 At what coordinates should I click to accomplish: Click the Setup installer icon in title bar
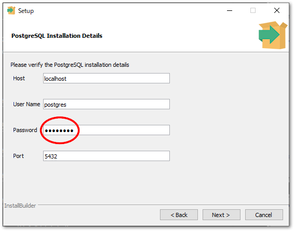click(x=11, y=10)
